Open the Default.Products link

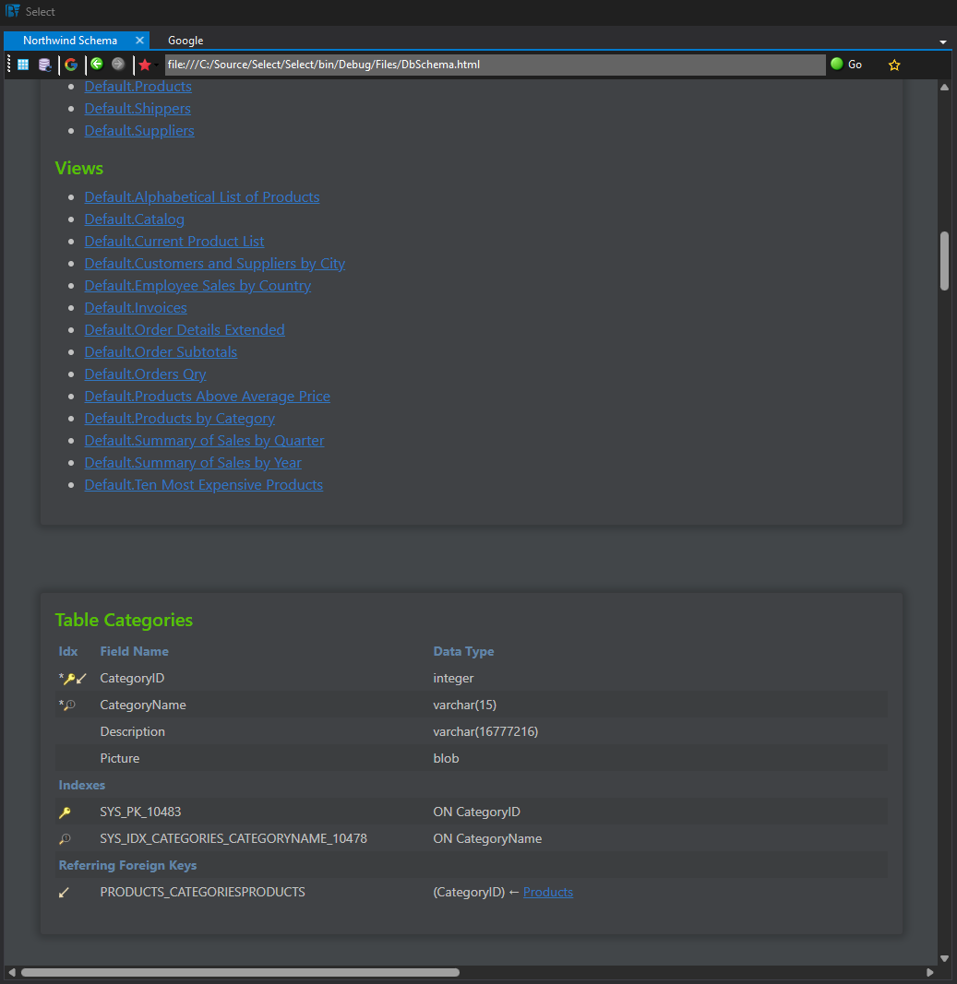click(x=138, y=86)
